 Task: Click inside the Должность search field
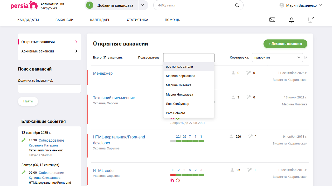49,88
